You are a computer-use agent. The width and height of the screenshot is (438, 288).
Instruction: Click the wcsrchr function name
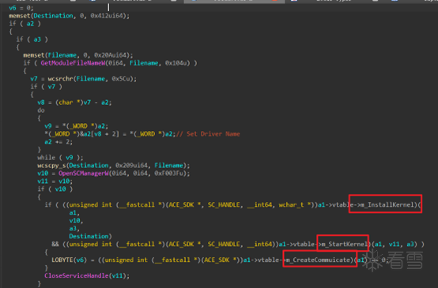point(60,79)
